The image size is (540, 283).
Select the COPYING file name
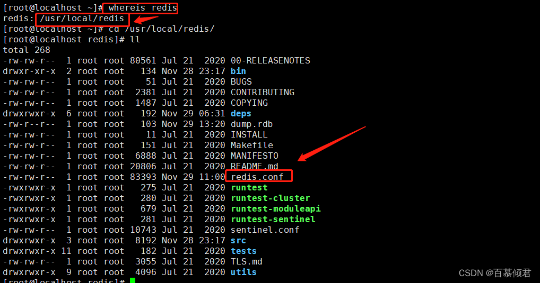(249, 103)
